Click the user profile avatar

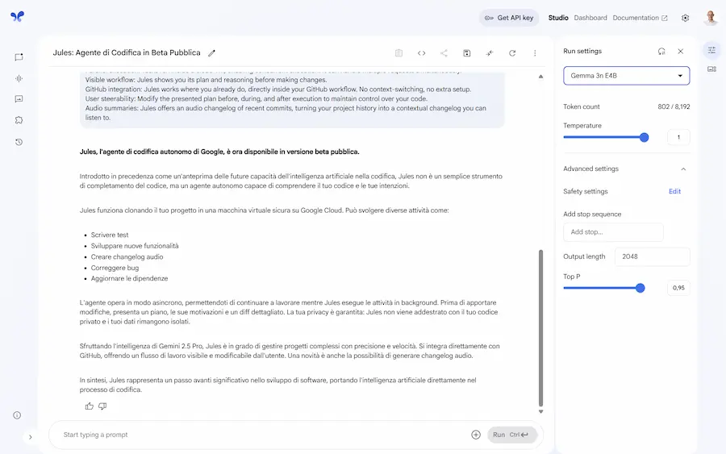[711, 18]
